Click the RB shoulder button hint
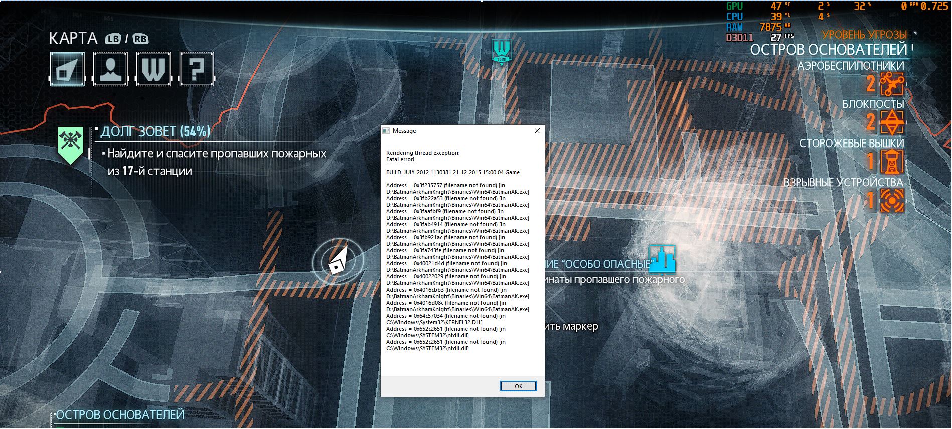Screen dimensions: 952x429 (140, 39)
